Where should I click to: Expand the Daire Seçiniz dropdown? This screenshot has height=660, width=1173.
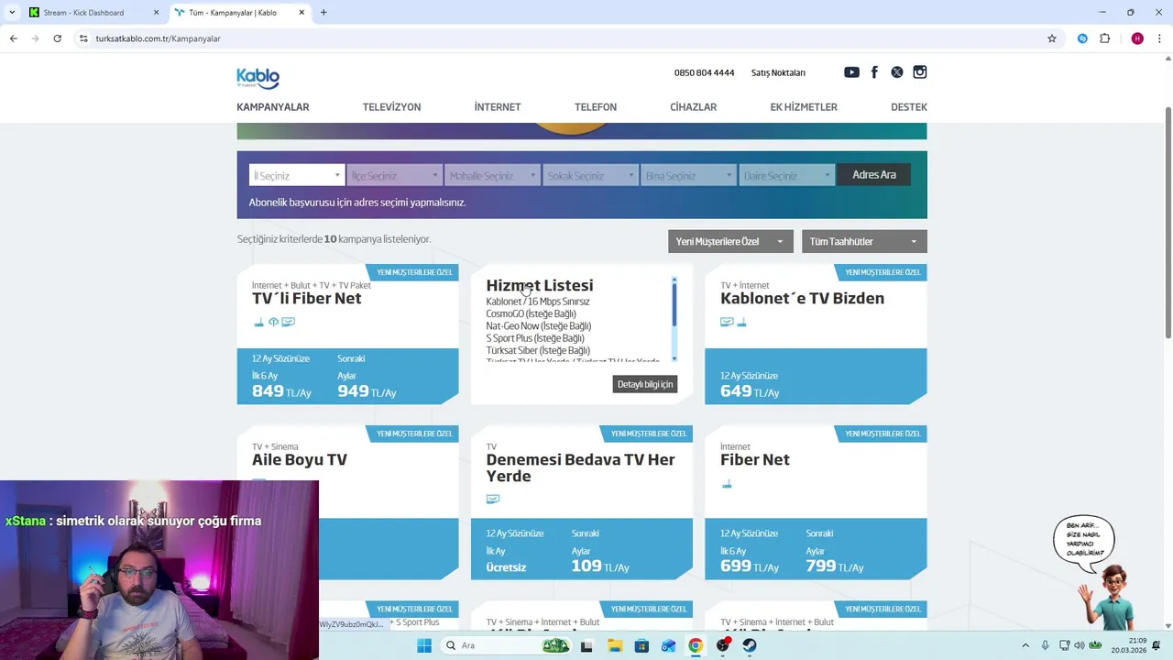pyautogui.click(x=787, y=175)
